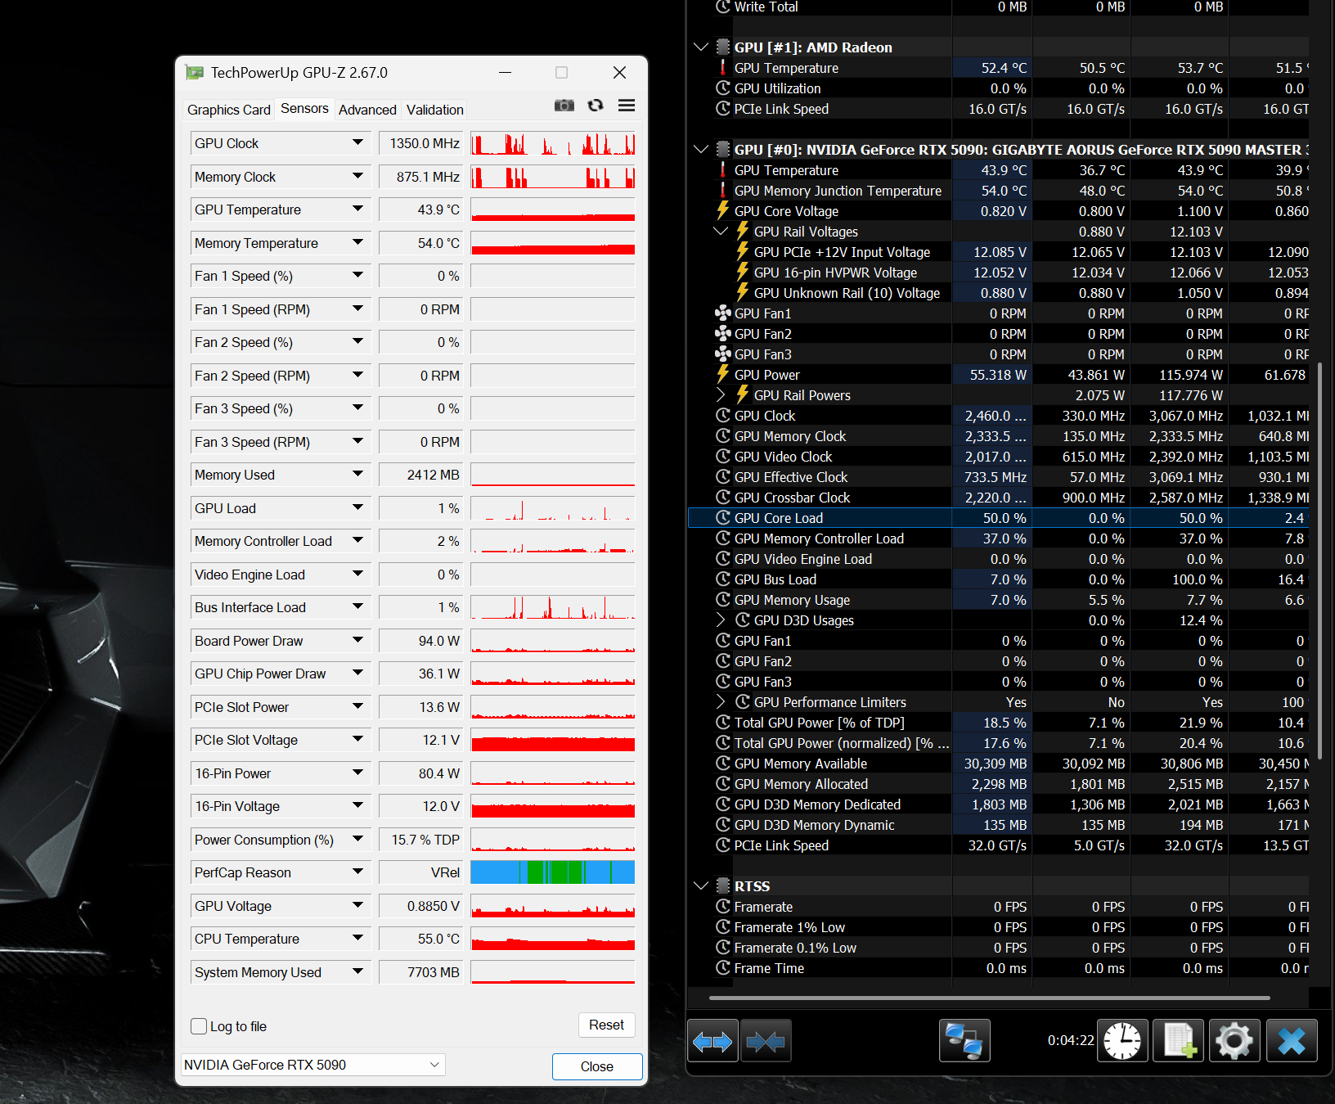Click the CPU Temperature history graph
Image resolution: width=1335 pixels, height=1104 pixels.
tap(553, 939)
